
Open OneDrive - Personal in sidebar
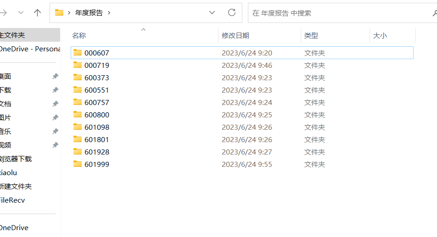30,49
